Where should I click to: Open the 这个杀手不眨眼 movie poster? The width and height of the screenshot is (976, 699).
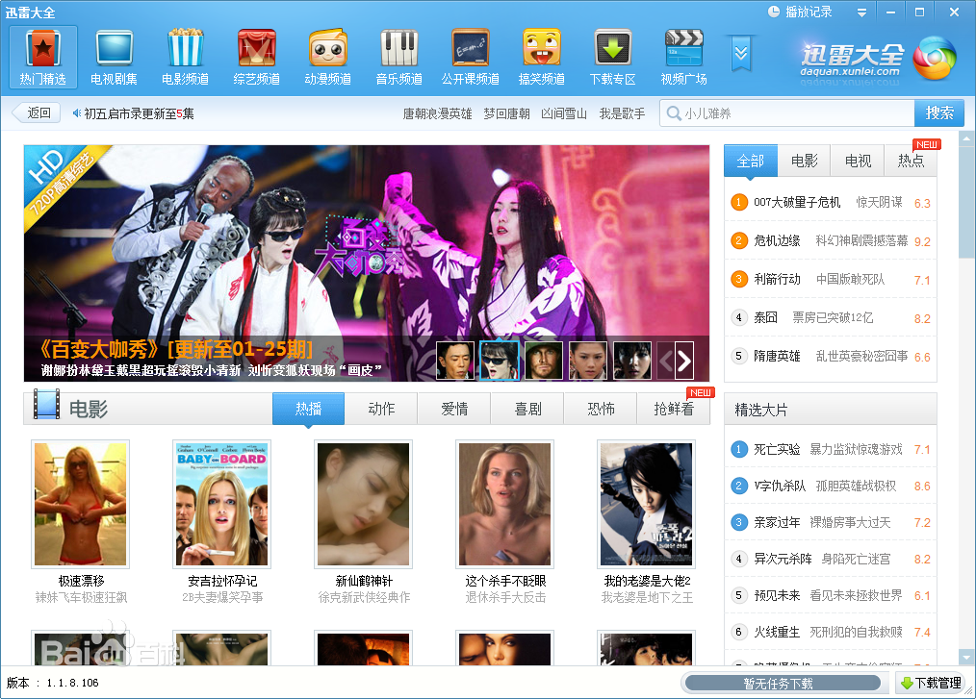[504, 504]
